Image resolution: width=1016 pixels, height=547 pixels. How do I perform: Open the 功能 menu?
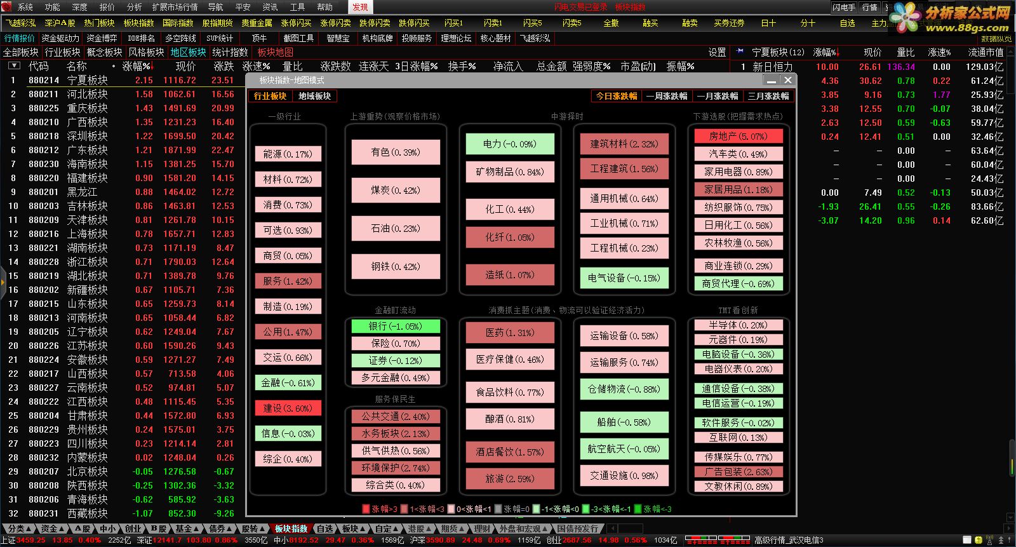[52, 7]
